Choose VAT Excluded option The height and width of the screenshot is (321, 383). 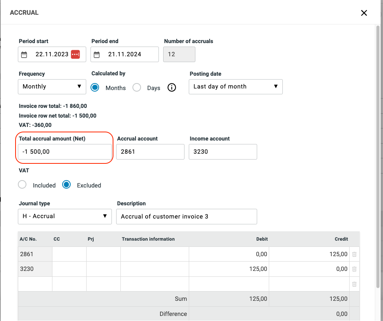pyautogui.click(x=67, y=185)
